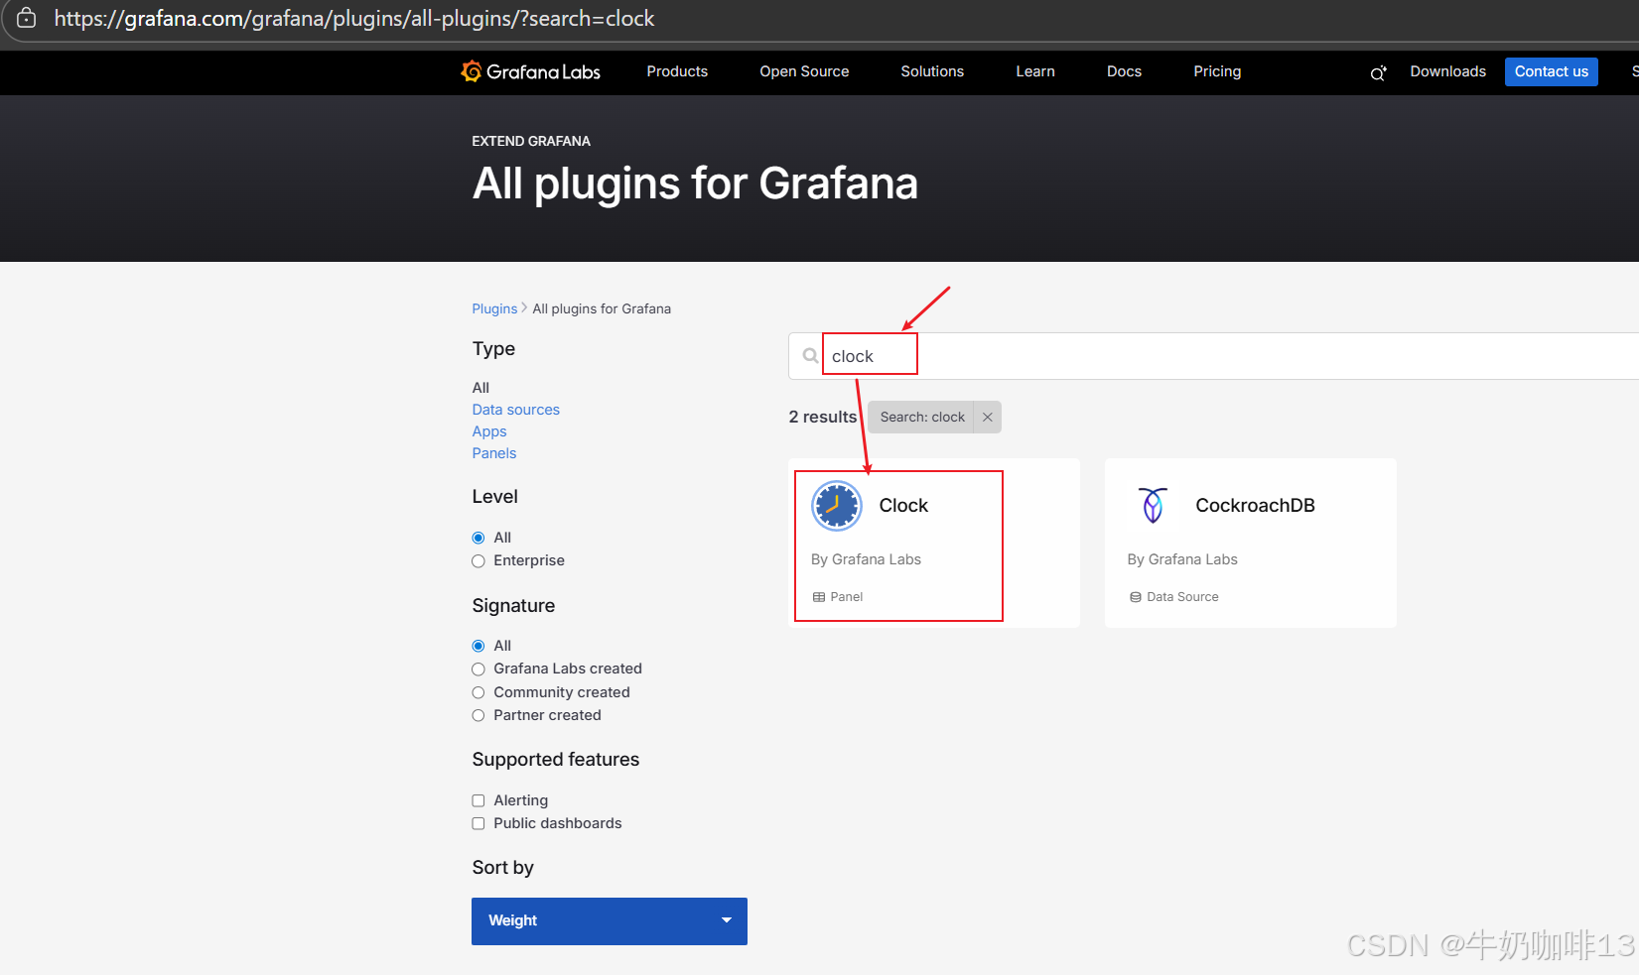Image resolution: width=1639 pixels, height=975 pixels.
Task: Click the Contact us button
Action: tap(1552, 71)
